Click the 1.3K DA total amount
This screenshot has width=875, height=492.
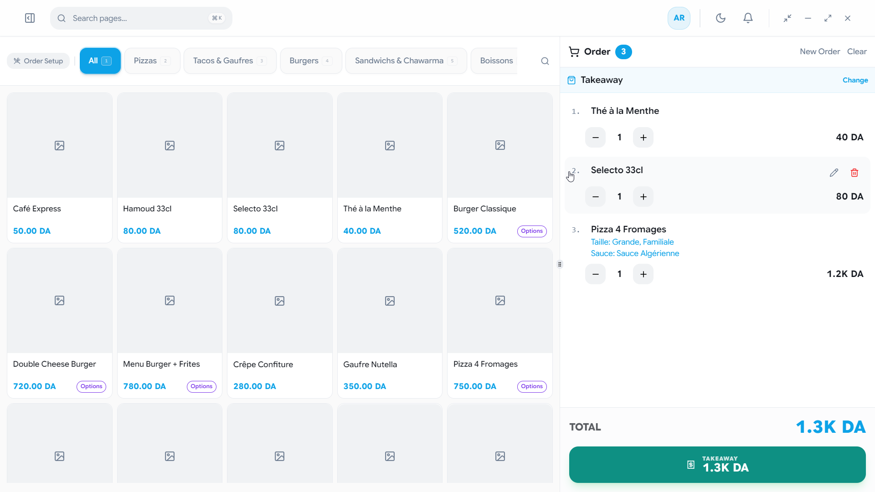(x=830, y=427)
